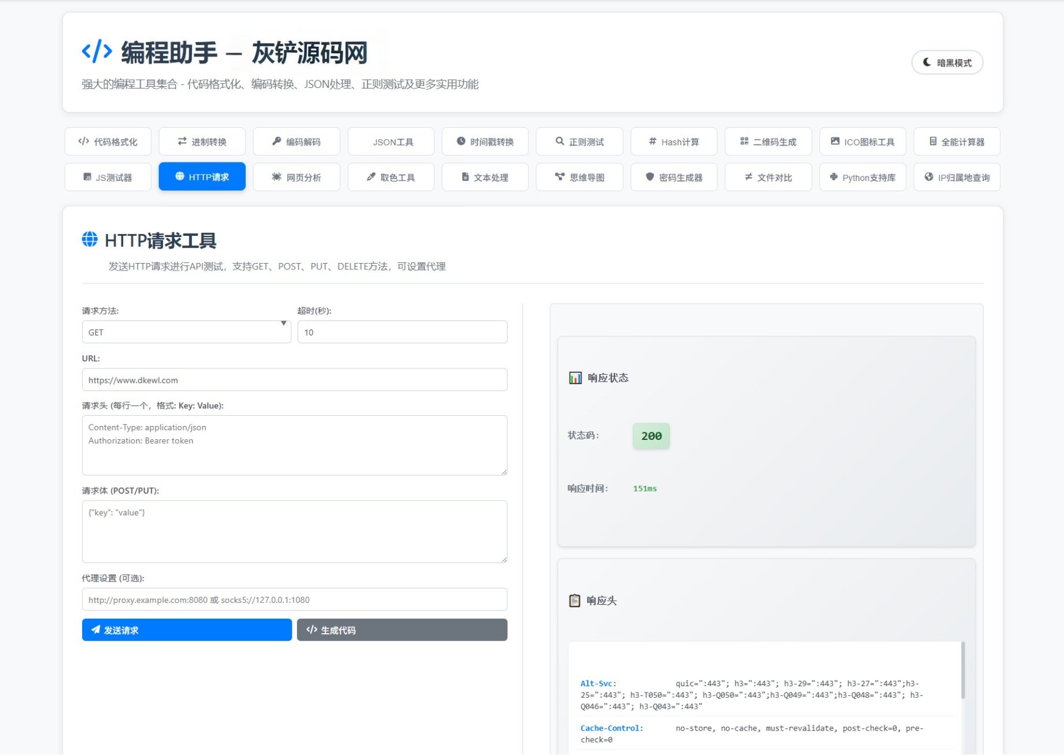The image size is (1064, 755).
Task: Click the code icon in 生成代码
Action: [x=312, y=630]
